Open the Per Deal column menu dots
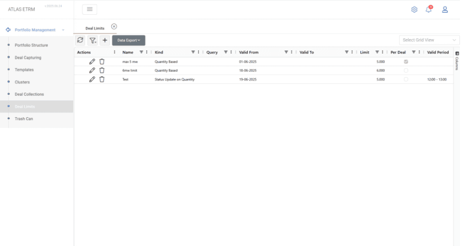Screen dimensions: 463x246 [x=419, y=52]
